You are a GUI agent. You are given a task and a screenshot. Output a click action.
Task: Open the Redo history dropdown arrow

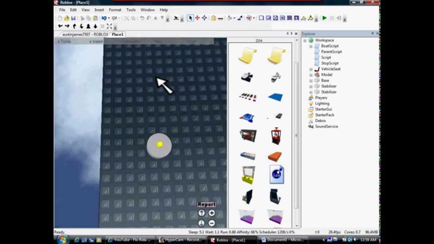tap(120, 18)
